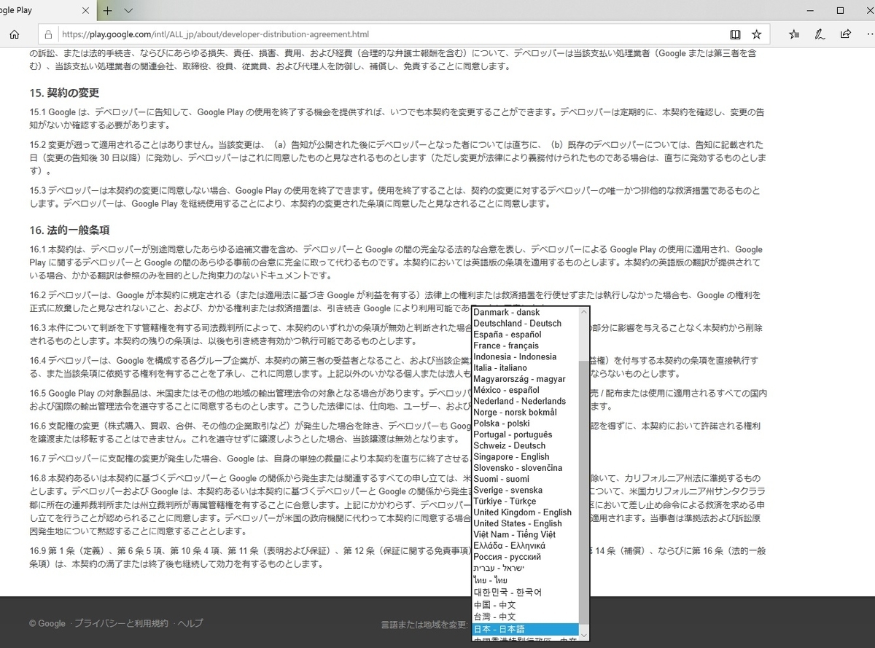Click the Home button in browser toolbar
The height and width of the screenshot is (648, 875).
coord(14,34)
